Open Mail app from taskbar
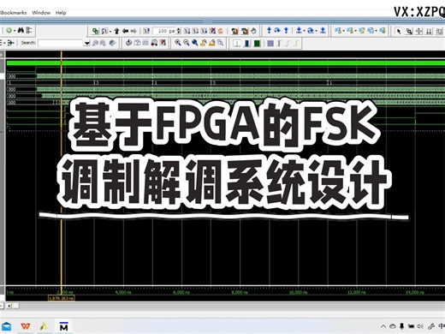This screenshot has height=334, width=445. pyautogui.click(x=6, y=326)
